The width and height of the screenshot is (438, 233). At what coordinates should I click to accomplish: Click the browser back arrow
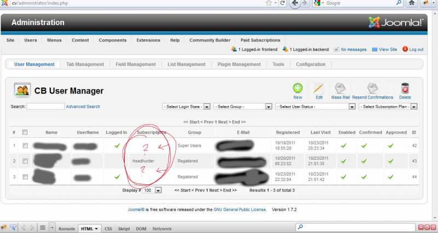coord(295,3)
